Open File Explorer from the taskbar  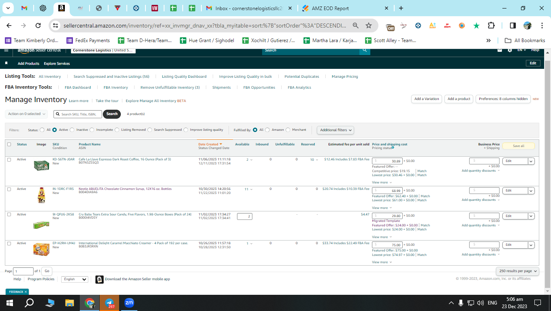click(70, 303)
